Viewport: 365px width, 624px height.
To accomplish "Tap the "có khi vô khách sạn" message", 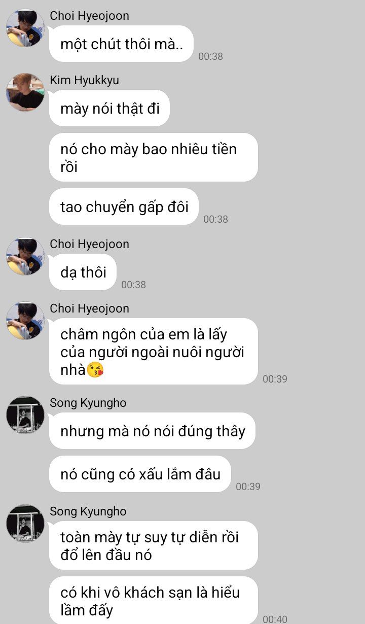I will coord(154,601).
